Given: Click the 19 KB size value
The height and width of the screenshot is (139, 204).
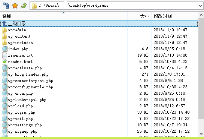Looking at the screenshot, I should [x=143, y=55].
